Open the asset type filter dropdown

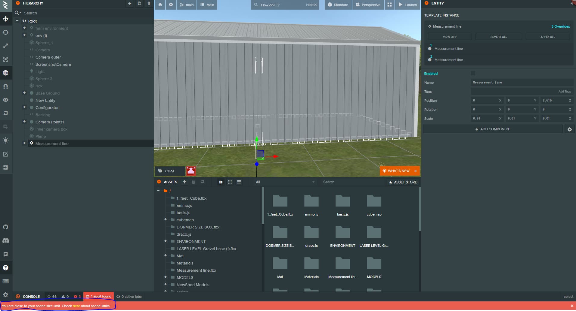coord(284,182)
